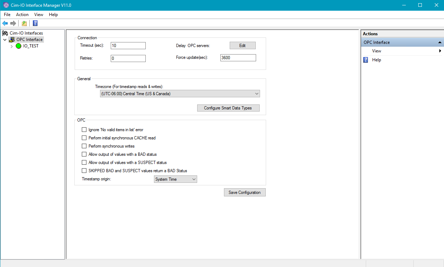Expand the View submenu arrow in Actions
Image resolution: width=444 pixels, height=267 pixels.
coord(440,51)
